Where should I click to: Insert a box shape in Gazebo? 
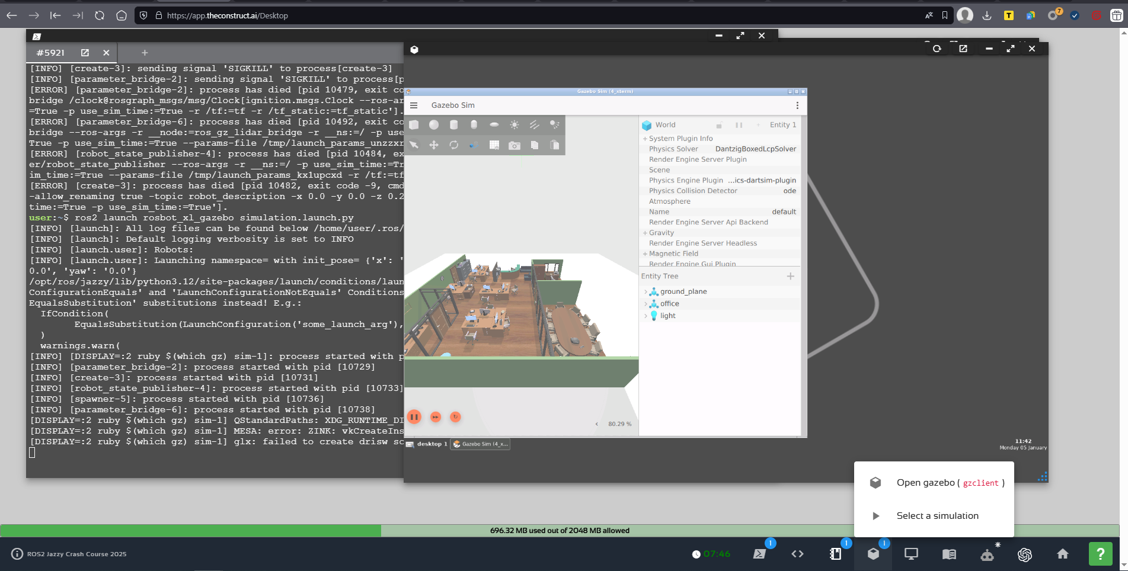(x=414, y=124)
